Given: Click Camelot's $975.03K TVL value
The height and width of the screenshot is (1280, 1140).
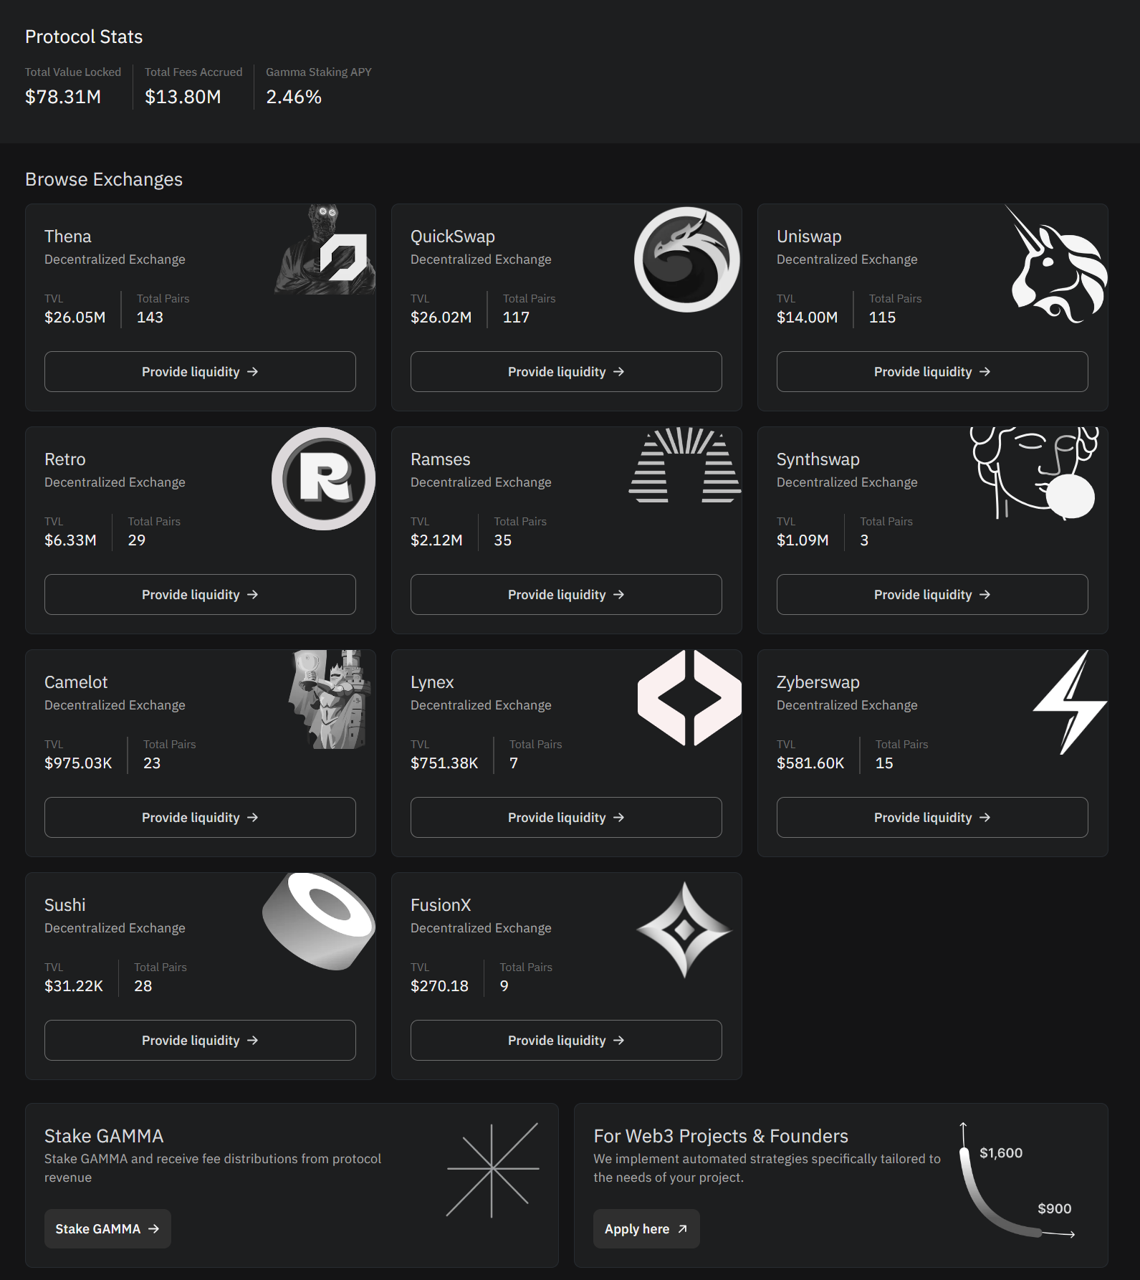Looking at the screenshot, I should point(78,763).
